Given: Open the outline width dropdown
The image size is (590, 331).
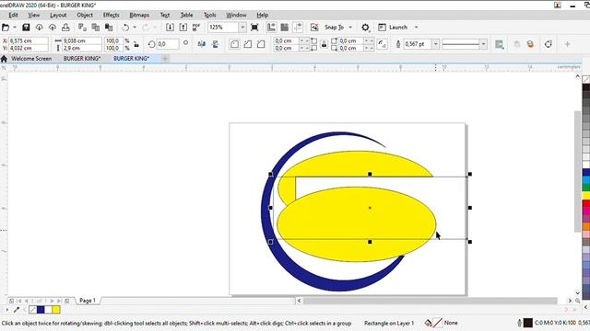Looking at the screenshot, I should [x=435, y=44].
